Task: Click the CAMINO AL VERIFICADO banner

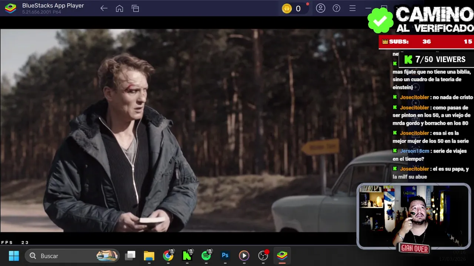Action: coord(435,20)
